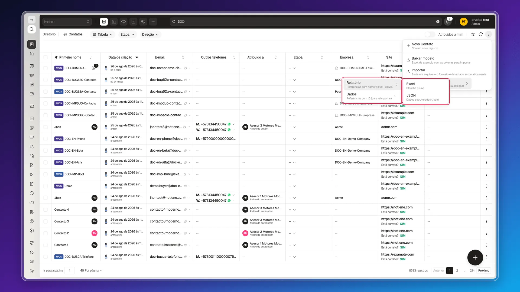The height and width of the screenshot is (292, 520).
Task: Open the Nenhum selector dropdown
Action: (67, 22)
